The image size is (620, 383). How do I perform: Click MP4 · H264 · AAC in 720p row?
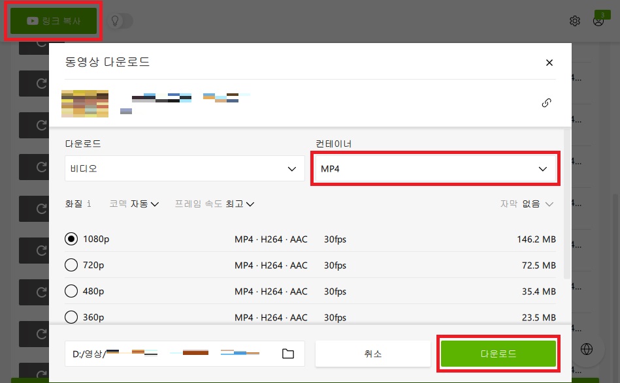[271, 266]
